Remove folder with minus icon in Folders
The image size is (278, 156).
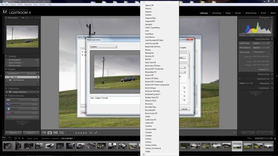point(35,69)
